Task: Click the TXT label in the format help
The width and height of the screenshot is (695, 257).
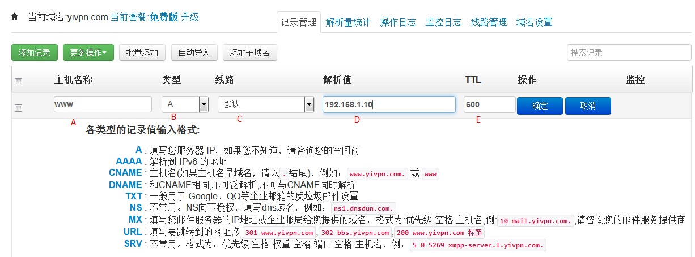Action: (134, 196)
